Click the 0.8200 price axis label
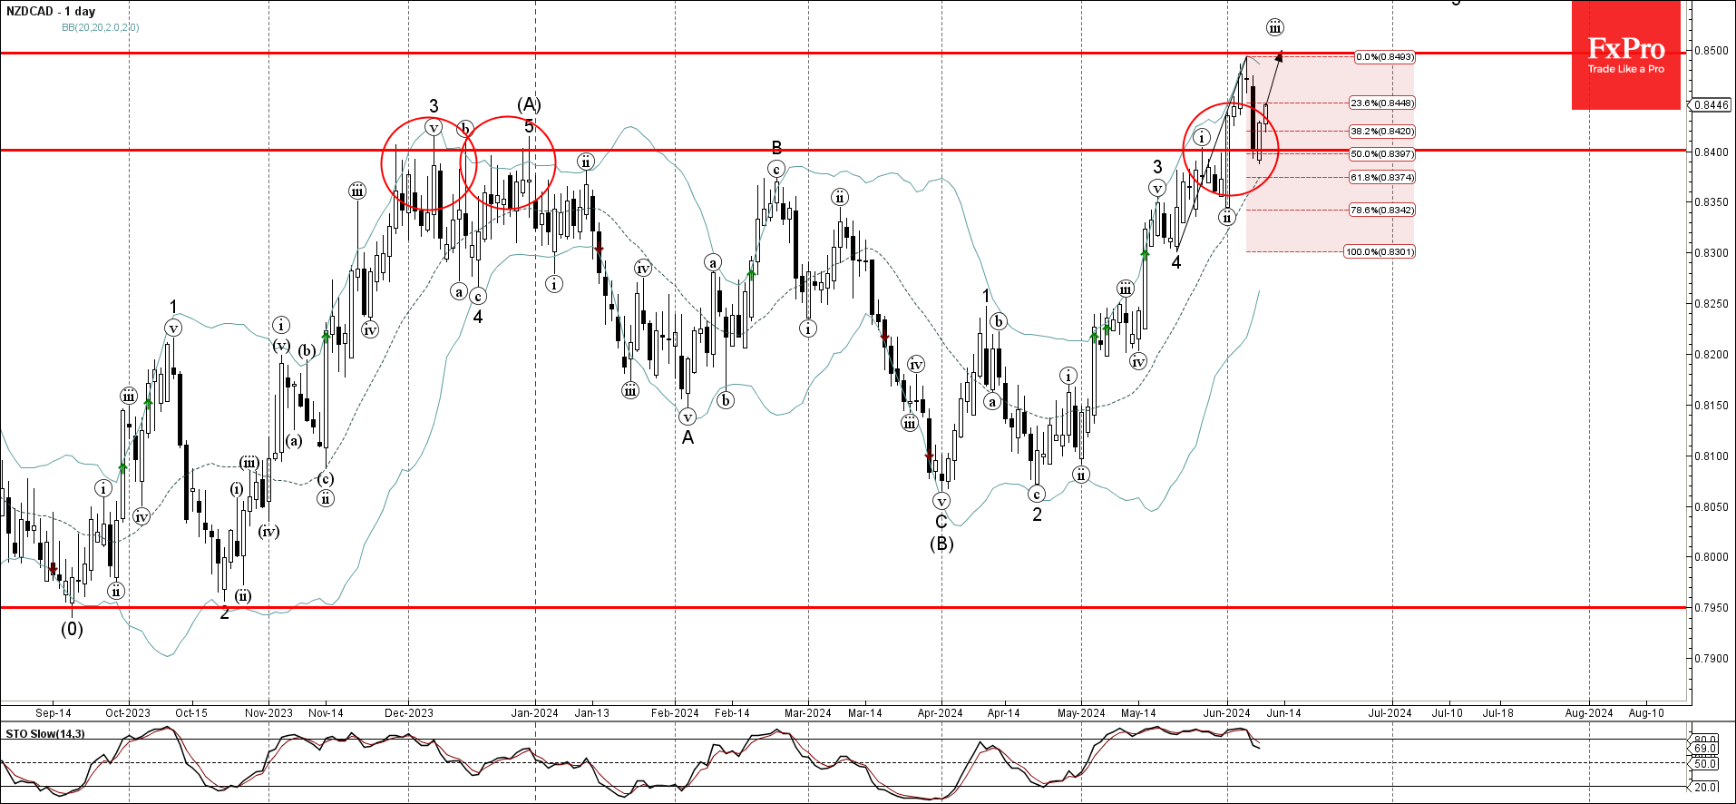Viewport: 1736px width, 804px height. click(1711, 355)
